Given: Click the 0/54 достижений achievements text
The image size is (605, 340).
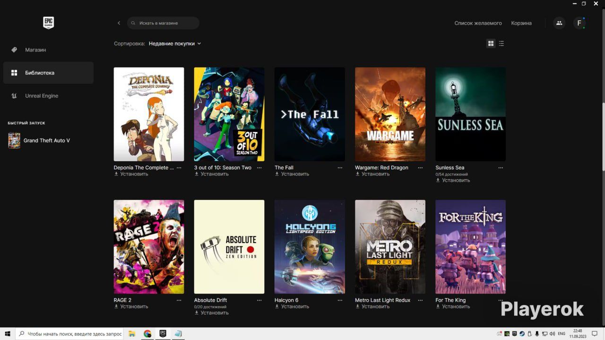Looking at the screenshot, I should pos(451,174).
